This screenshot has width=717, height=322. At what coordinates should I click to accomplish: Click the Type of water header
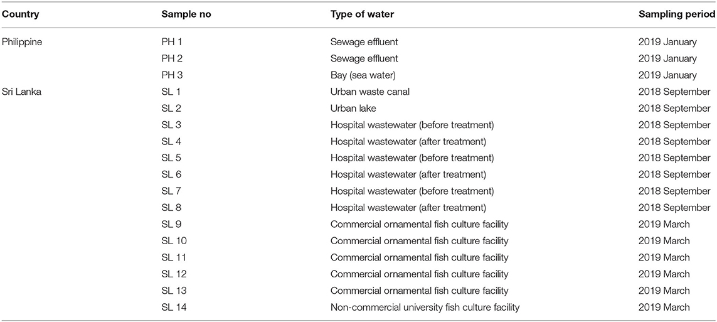[x=362, y=14]
